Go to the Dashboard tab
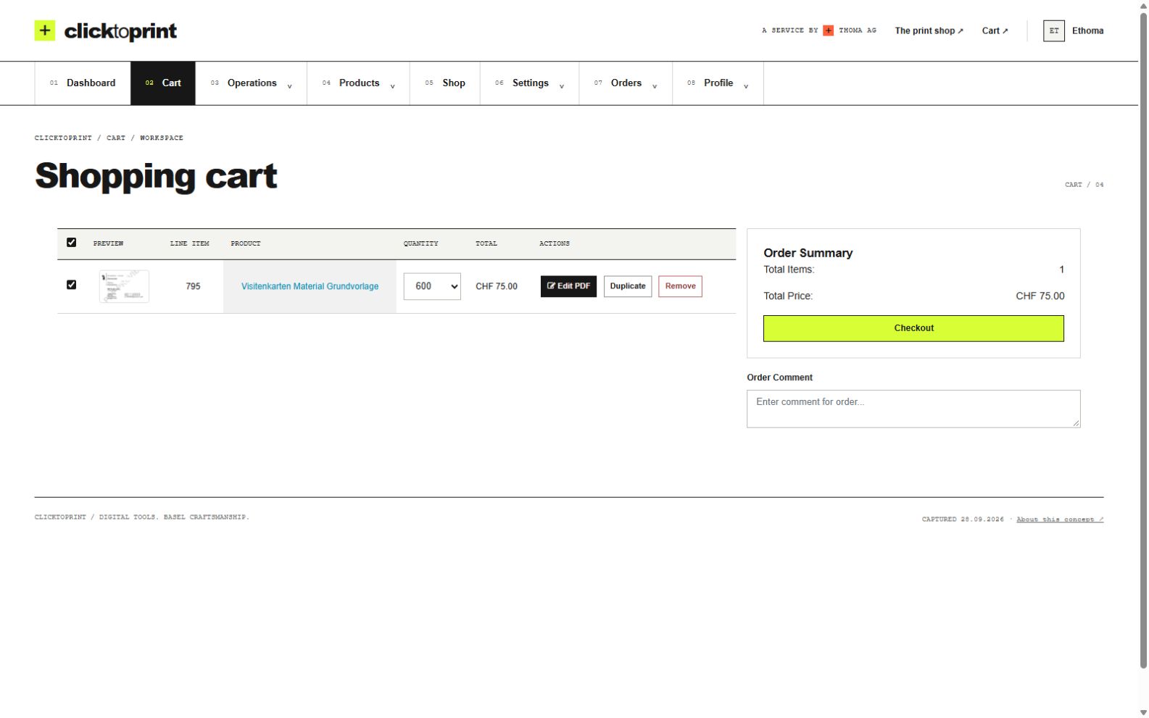The width and height of the screenshot is (1149, 718). coord(83,83)
